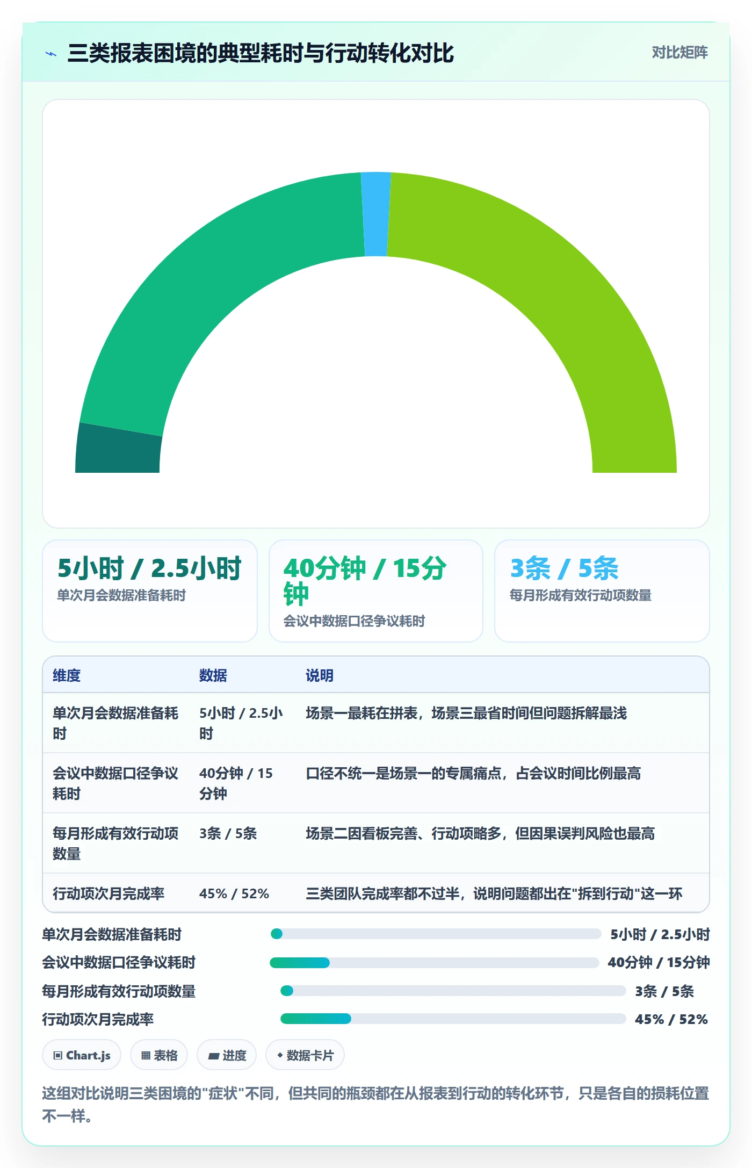Click the 进度 tag chip

(227, 1055)
